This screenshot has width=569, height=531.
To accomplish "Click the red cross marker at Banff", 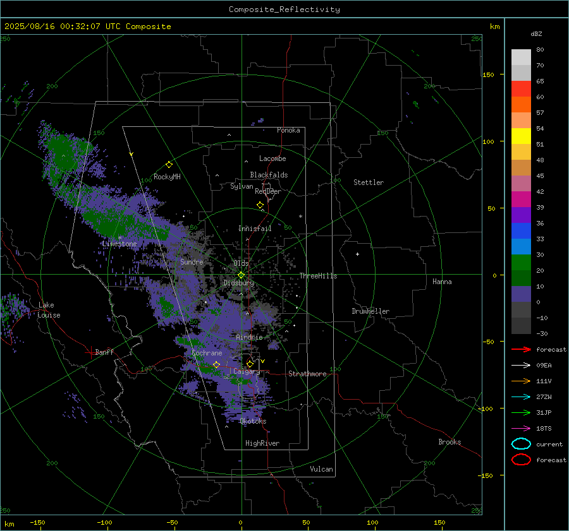I will coord(90,352).
